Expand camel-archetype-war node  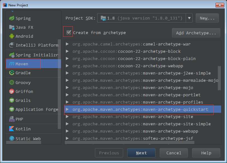click(67, 44)
